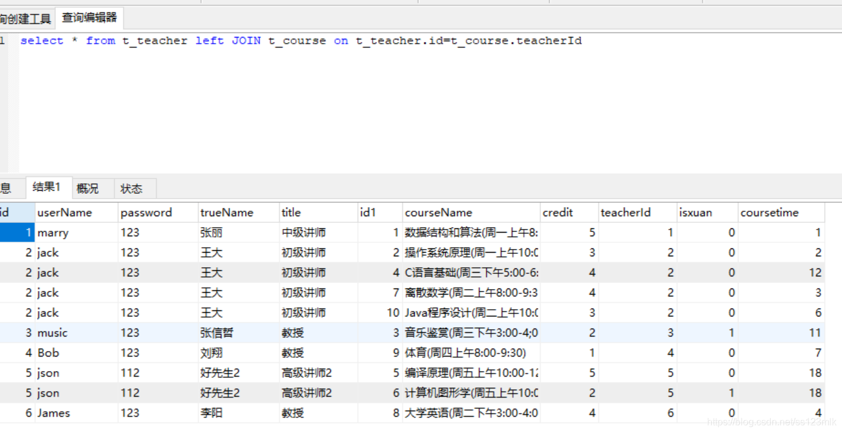Select the 教授 title in James row
The image size is (842, 433).
(319, 413)
